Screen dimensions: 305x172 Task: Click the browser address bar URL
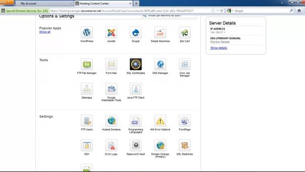tap(122, 11)
